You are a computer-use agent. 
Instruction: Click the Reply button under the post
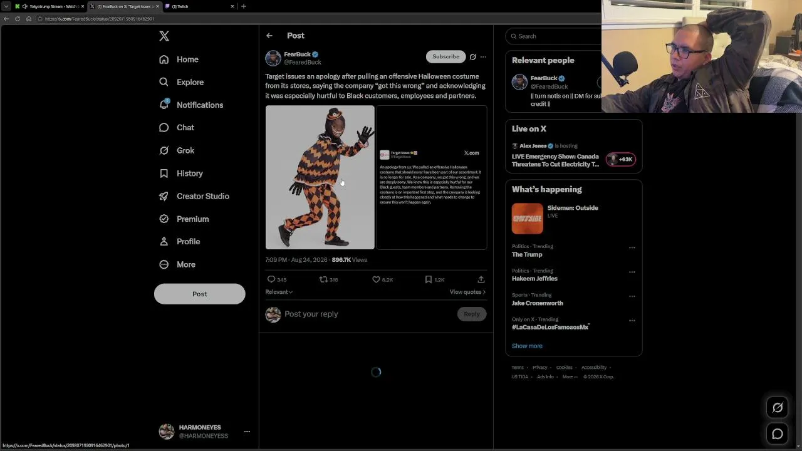[472, 314]
